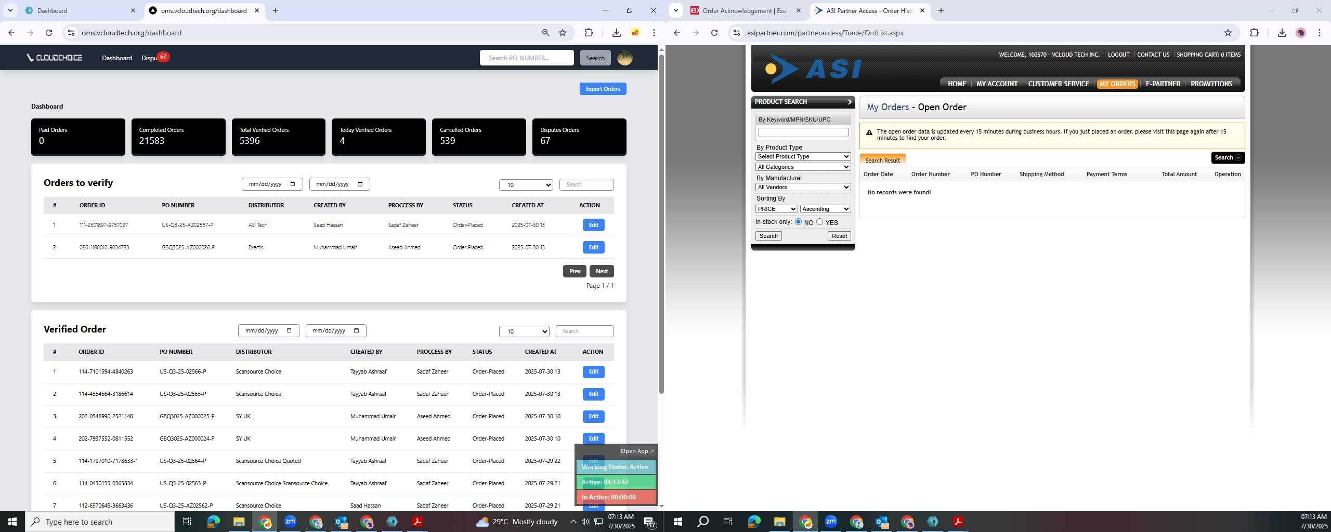This screenshot has width=1331, height=532.
Task: Open PRICE sorting dropdown
Action: click(x=776, y=209)
